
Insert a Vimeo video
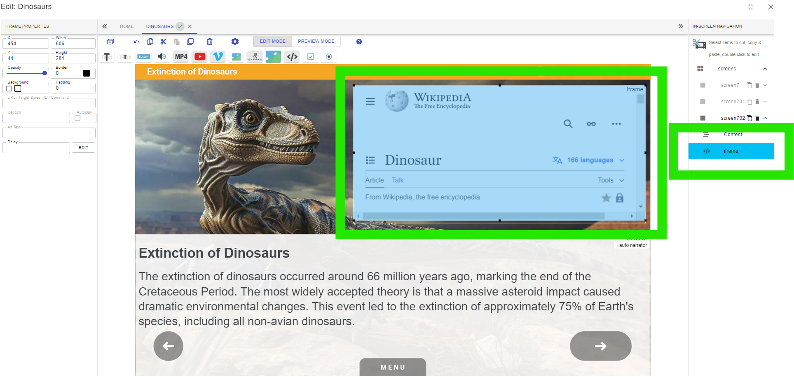pos(218,57)
